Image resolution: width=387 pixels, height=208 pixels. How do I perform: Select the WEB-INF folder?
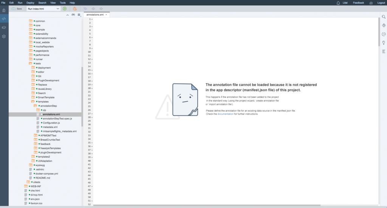point(36,186)
